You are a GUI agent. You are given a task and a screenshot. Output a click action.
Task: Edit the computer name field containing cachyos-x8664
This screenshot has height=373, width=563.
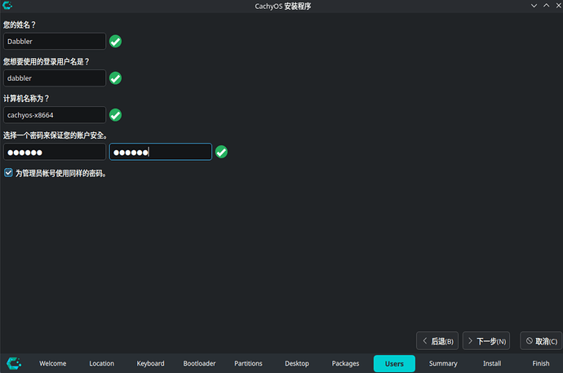pyautogui.click(x=55, y=115)
